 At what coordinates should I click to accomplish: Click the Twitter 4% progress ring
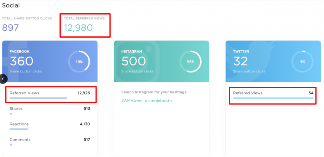(302, 61)
